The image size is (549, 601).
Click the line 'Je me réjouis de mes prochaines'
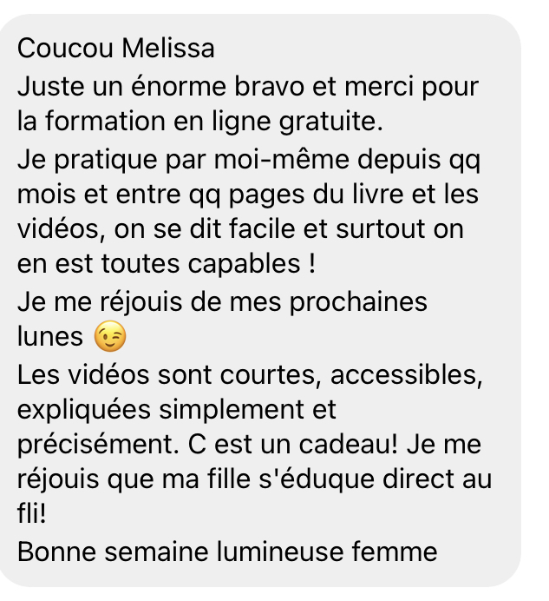pos(222,302)
